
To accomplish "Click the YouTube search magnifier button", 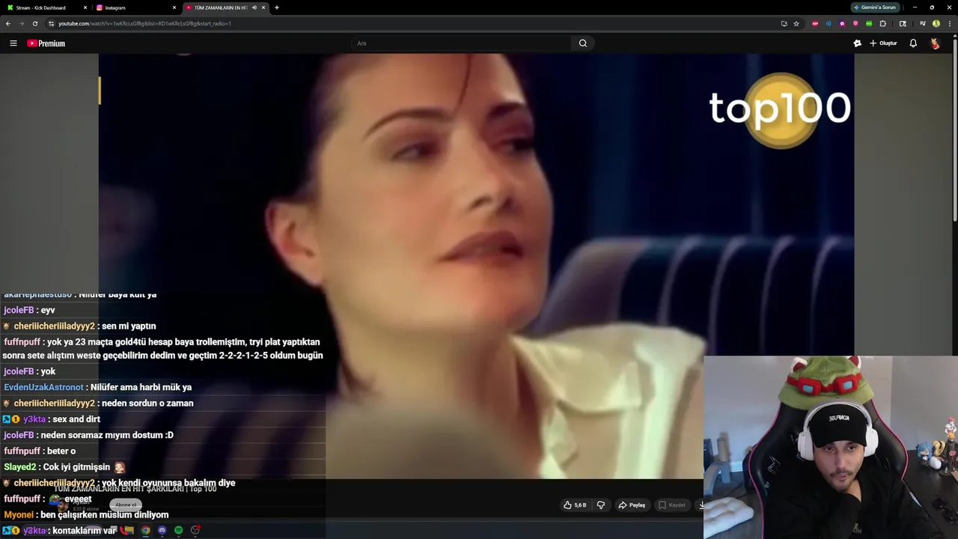I will click(583, 43).
